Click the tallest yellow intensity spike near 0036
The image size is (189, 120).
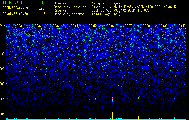point(112,115)
